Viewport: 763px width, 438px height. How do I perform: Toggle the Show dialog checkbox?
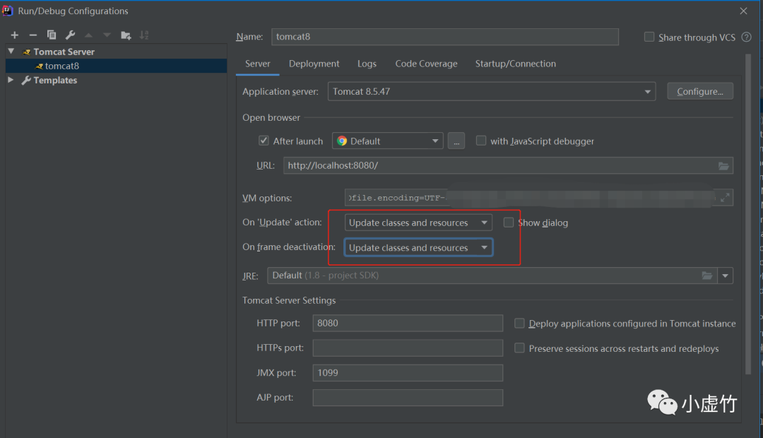pyautogui.click(x=509, y=223)
